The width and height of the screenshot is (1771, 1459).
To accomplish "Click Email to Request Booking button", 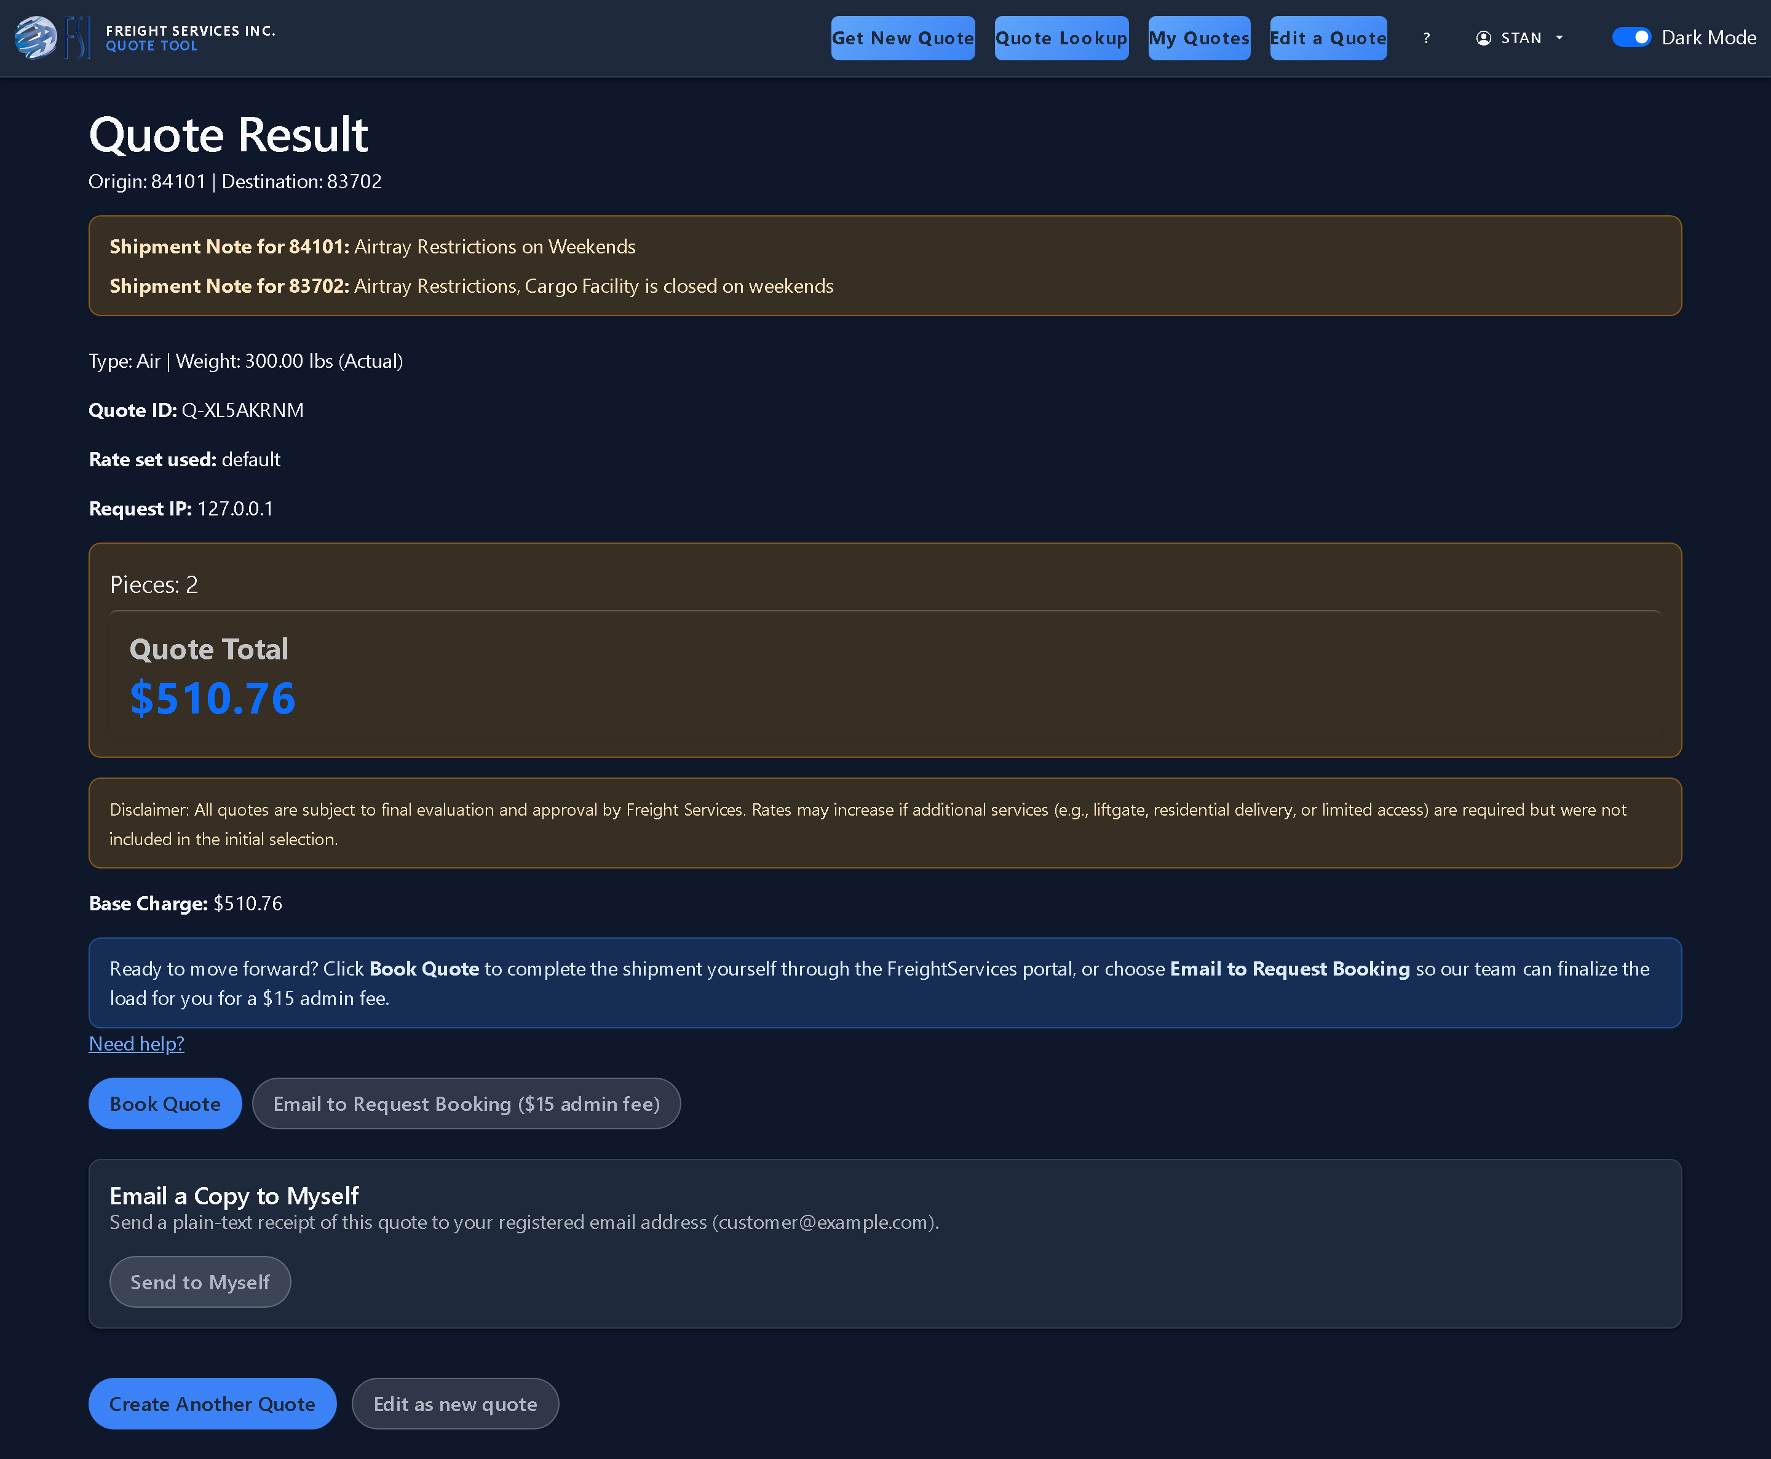I will (x=466, y=1103).
